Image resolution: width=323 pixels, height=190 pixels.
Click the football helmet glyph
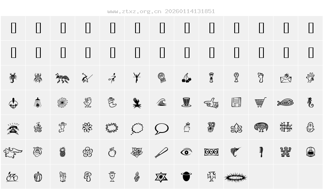pos(311,152)
